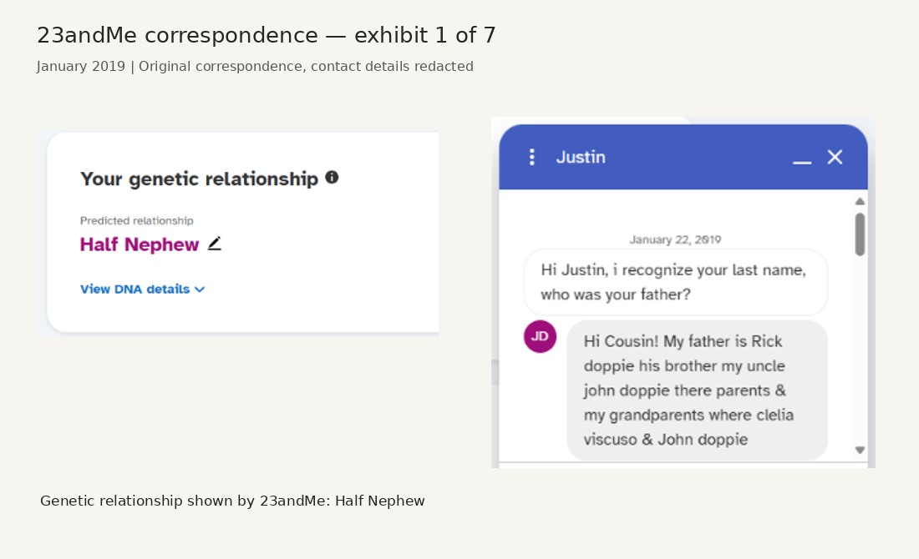Click the exhibit 1 of 7 title

266,35
